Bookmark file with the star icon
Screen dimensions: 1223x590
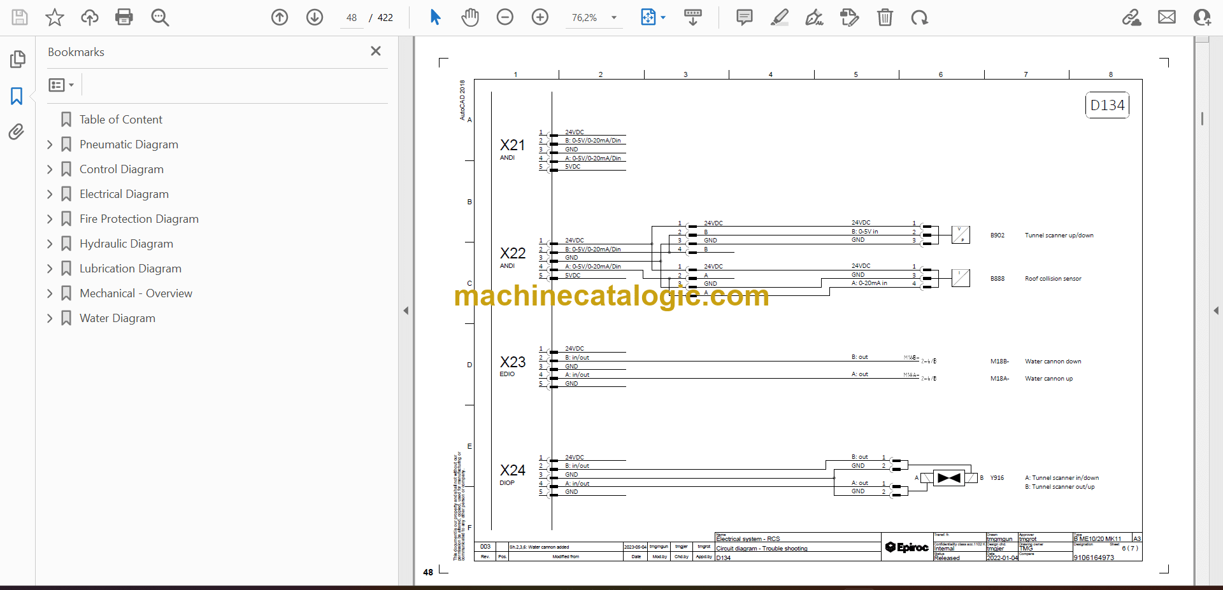click(x=55, y=17)
